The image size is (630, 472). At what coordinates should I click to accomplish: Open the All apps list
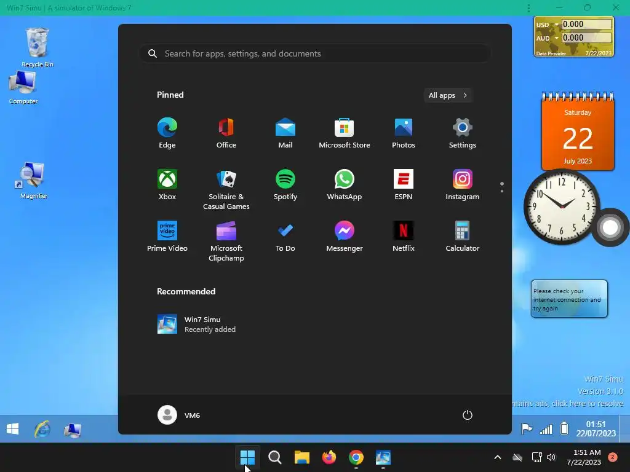pos(448,95)
